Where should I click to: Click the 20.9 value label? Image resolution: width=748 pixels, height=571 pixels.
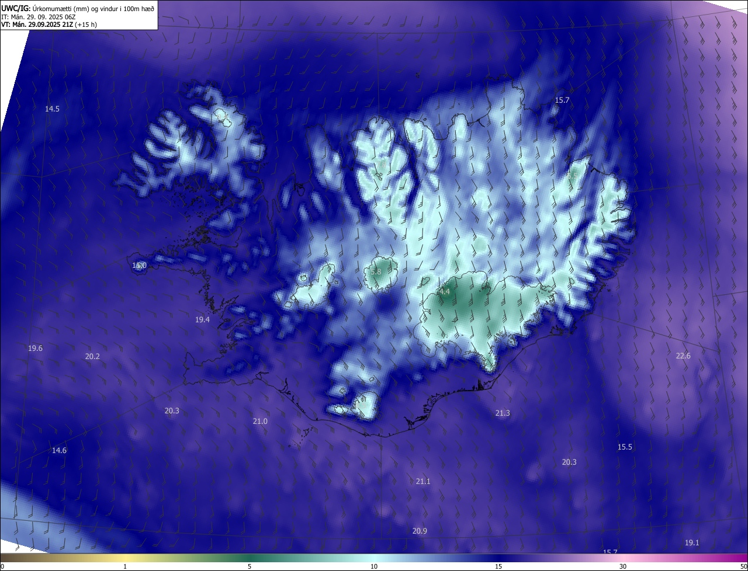(x=420, y=531)
